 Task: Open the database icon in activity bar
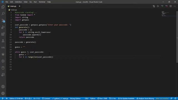pyautogui.click(x=3, y=68)
